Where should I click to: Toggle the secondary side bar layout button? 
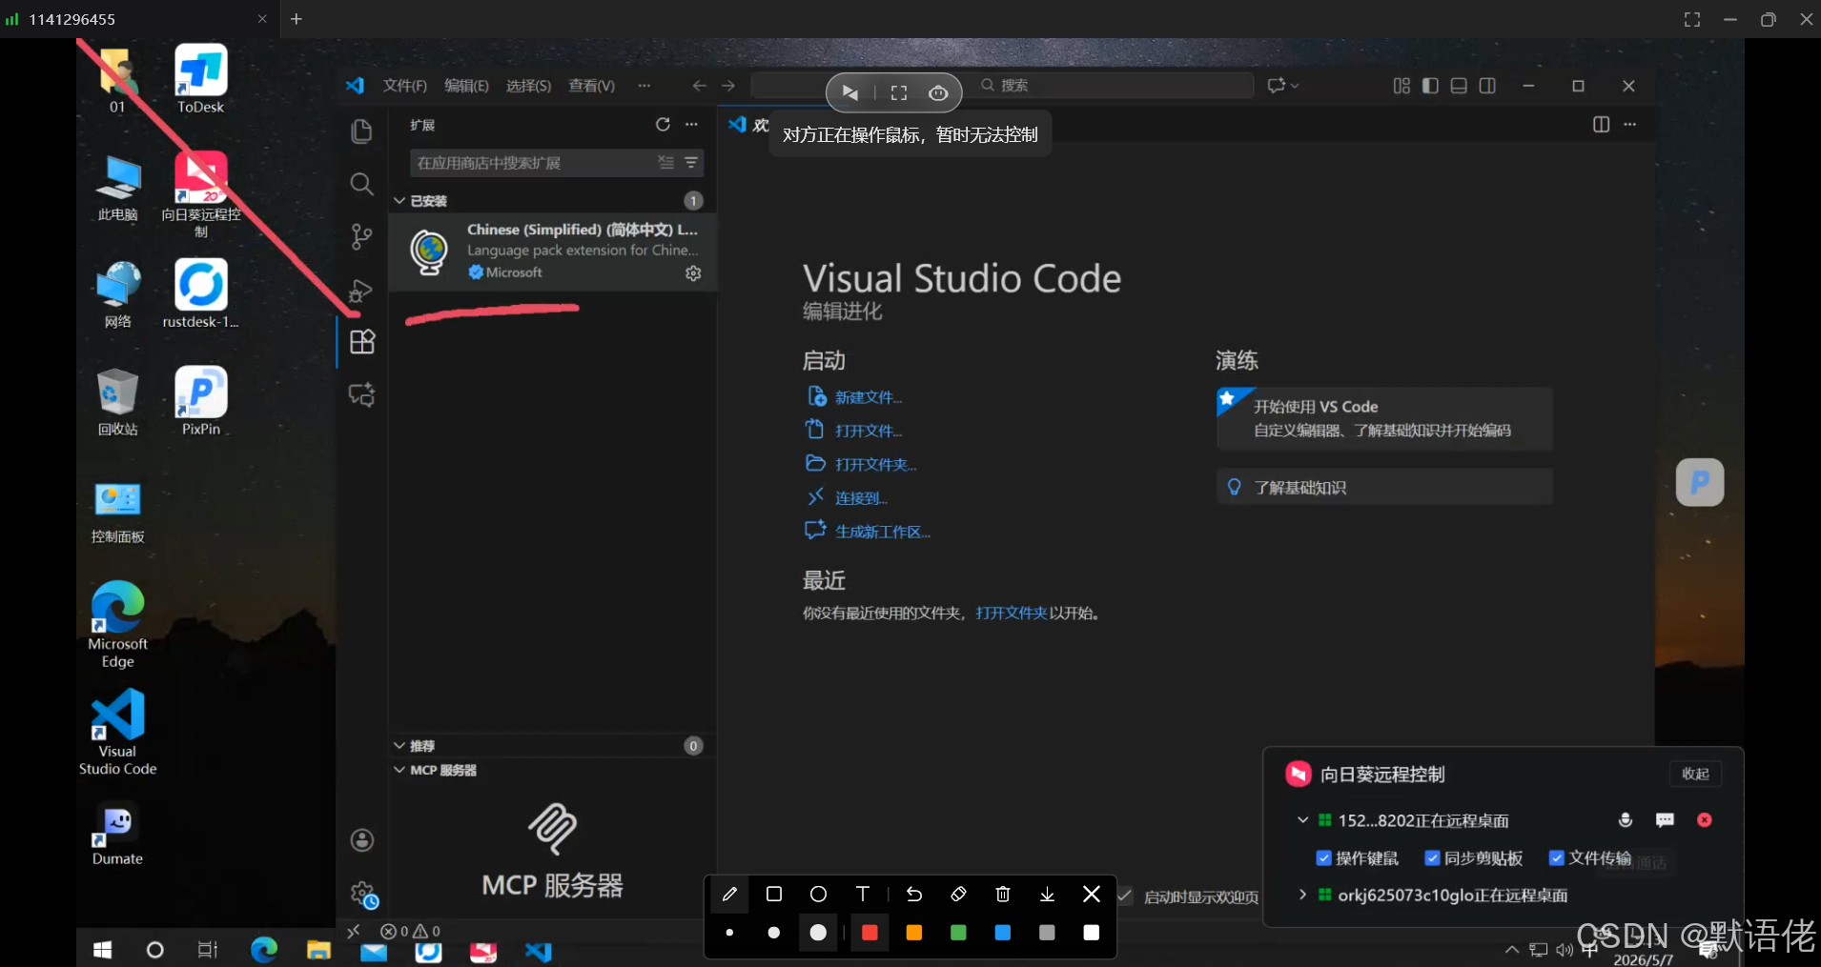point(1487,86)
